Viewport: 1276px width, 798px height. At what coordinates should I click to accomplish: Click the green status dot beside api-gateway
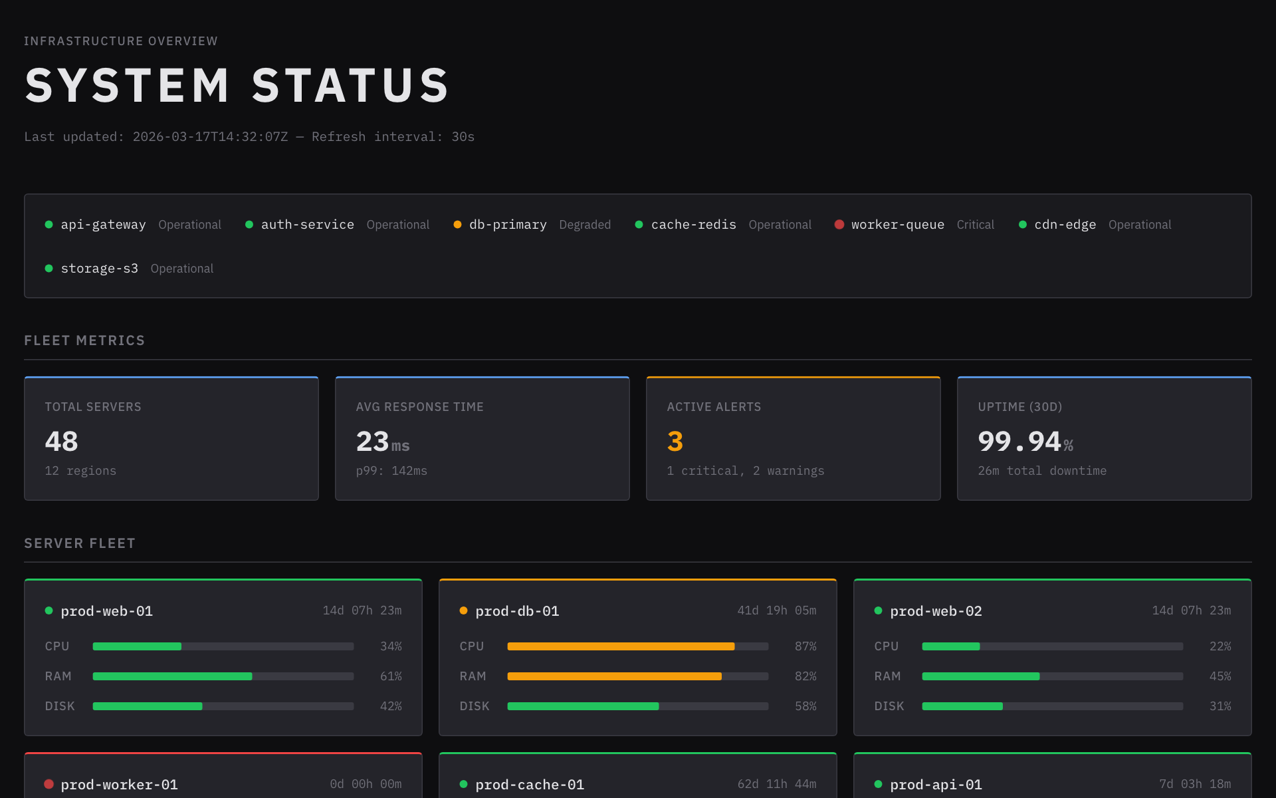click(x=49, y=225)
